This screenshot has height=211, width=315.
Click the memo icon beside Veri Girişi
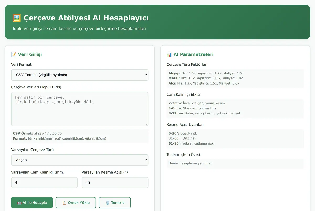[x=14, y=54]
